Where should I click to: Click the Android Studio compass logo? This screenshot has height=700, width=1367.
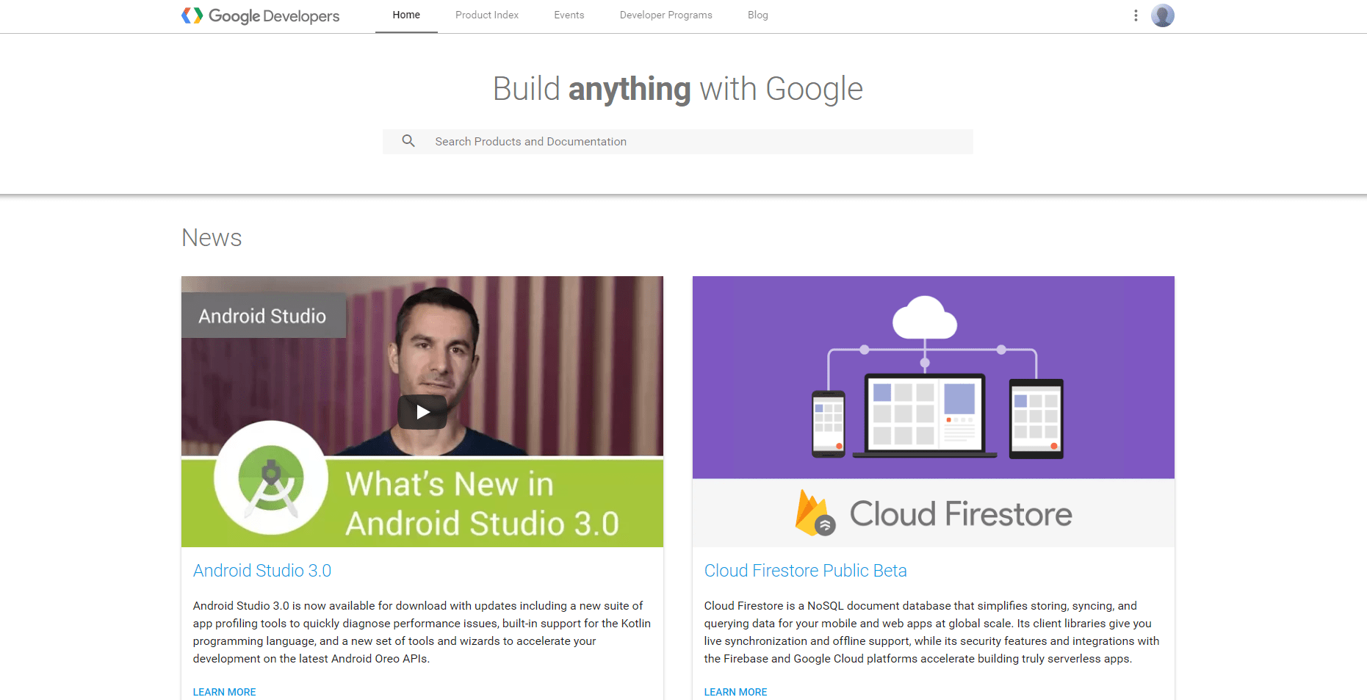click(271, 478)
